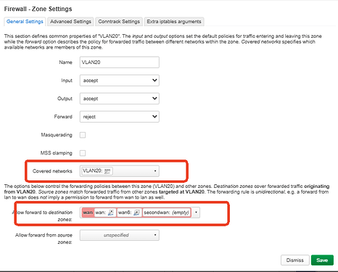
Task: Expand the destination zones dropdown arrow
Action: tap(196, 213)
